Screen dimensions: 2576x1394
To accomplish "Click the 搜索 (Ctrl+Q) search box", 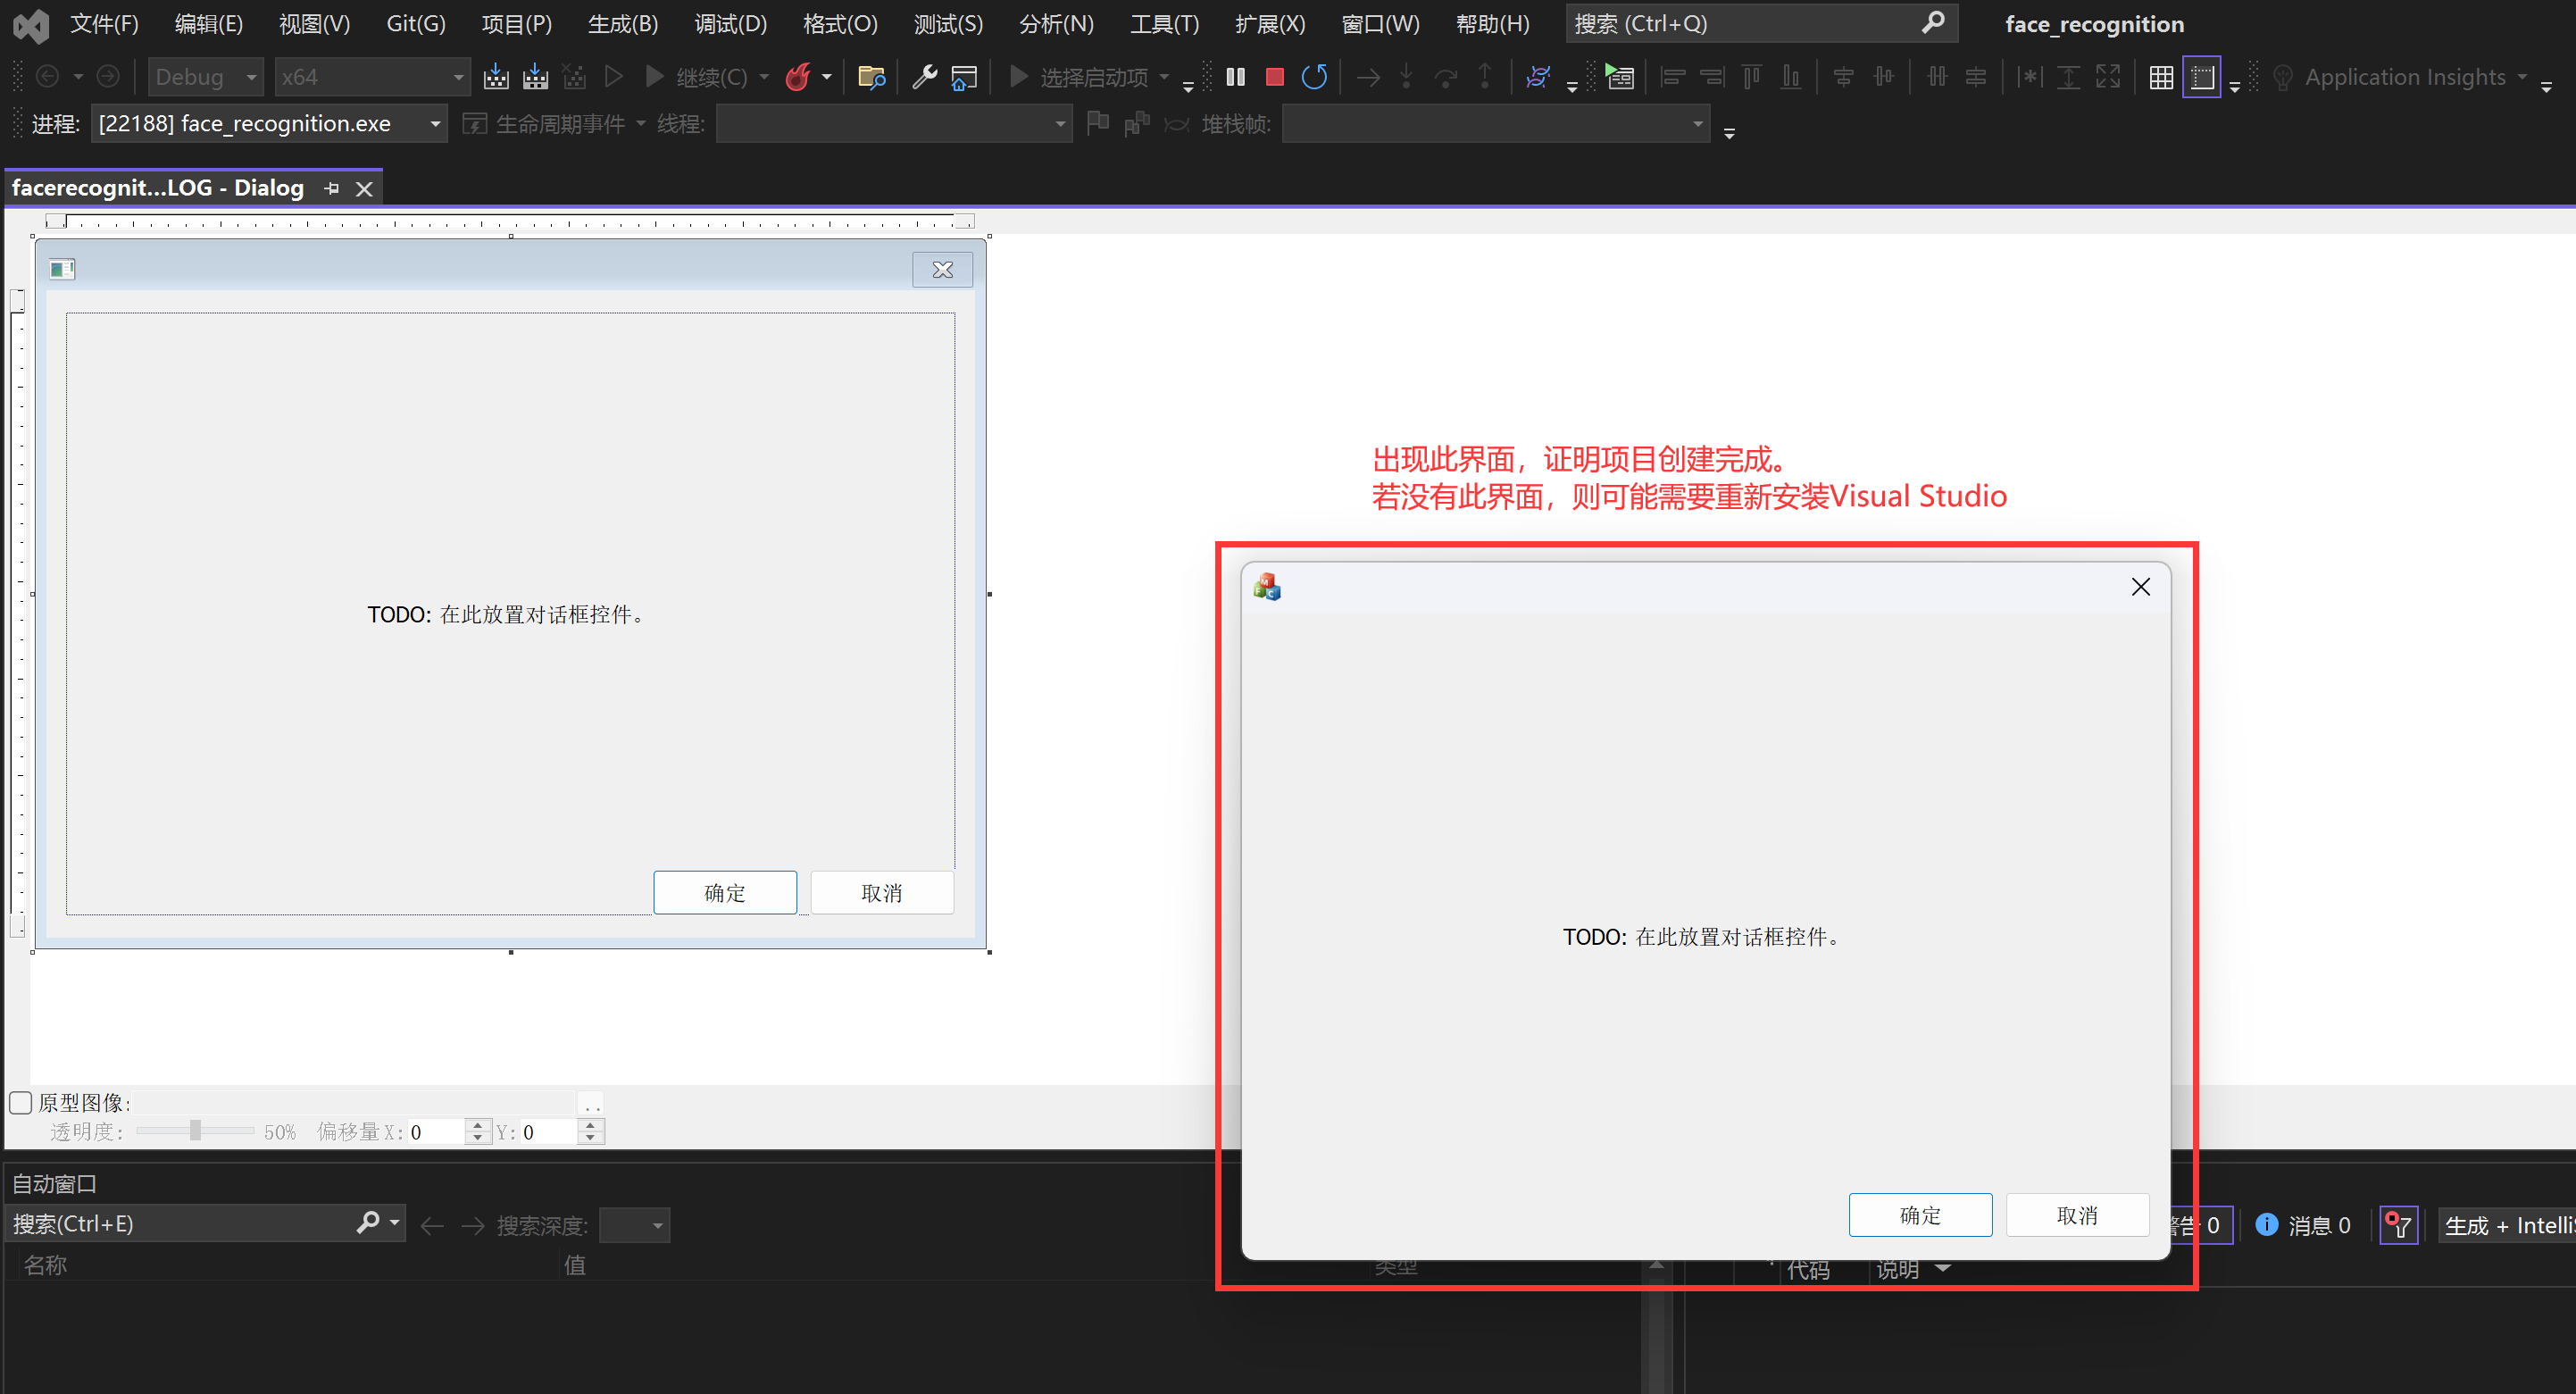I will click(x=1740, y=24).
